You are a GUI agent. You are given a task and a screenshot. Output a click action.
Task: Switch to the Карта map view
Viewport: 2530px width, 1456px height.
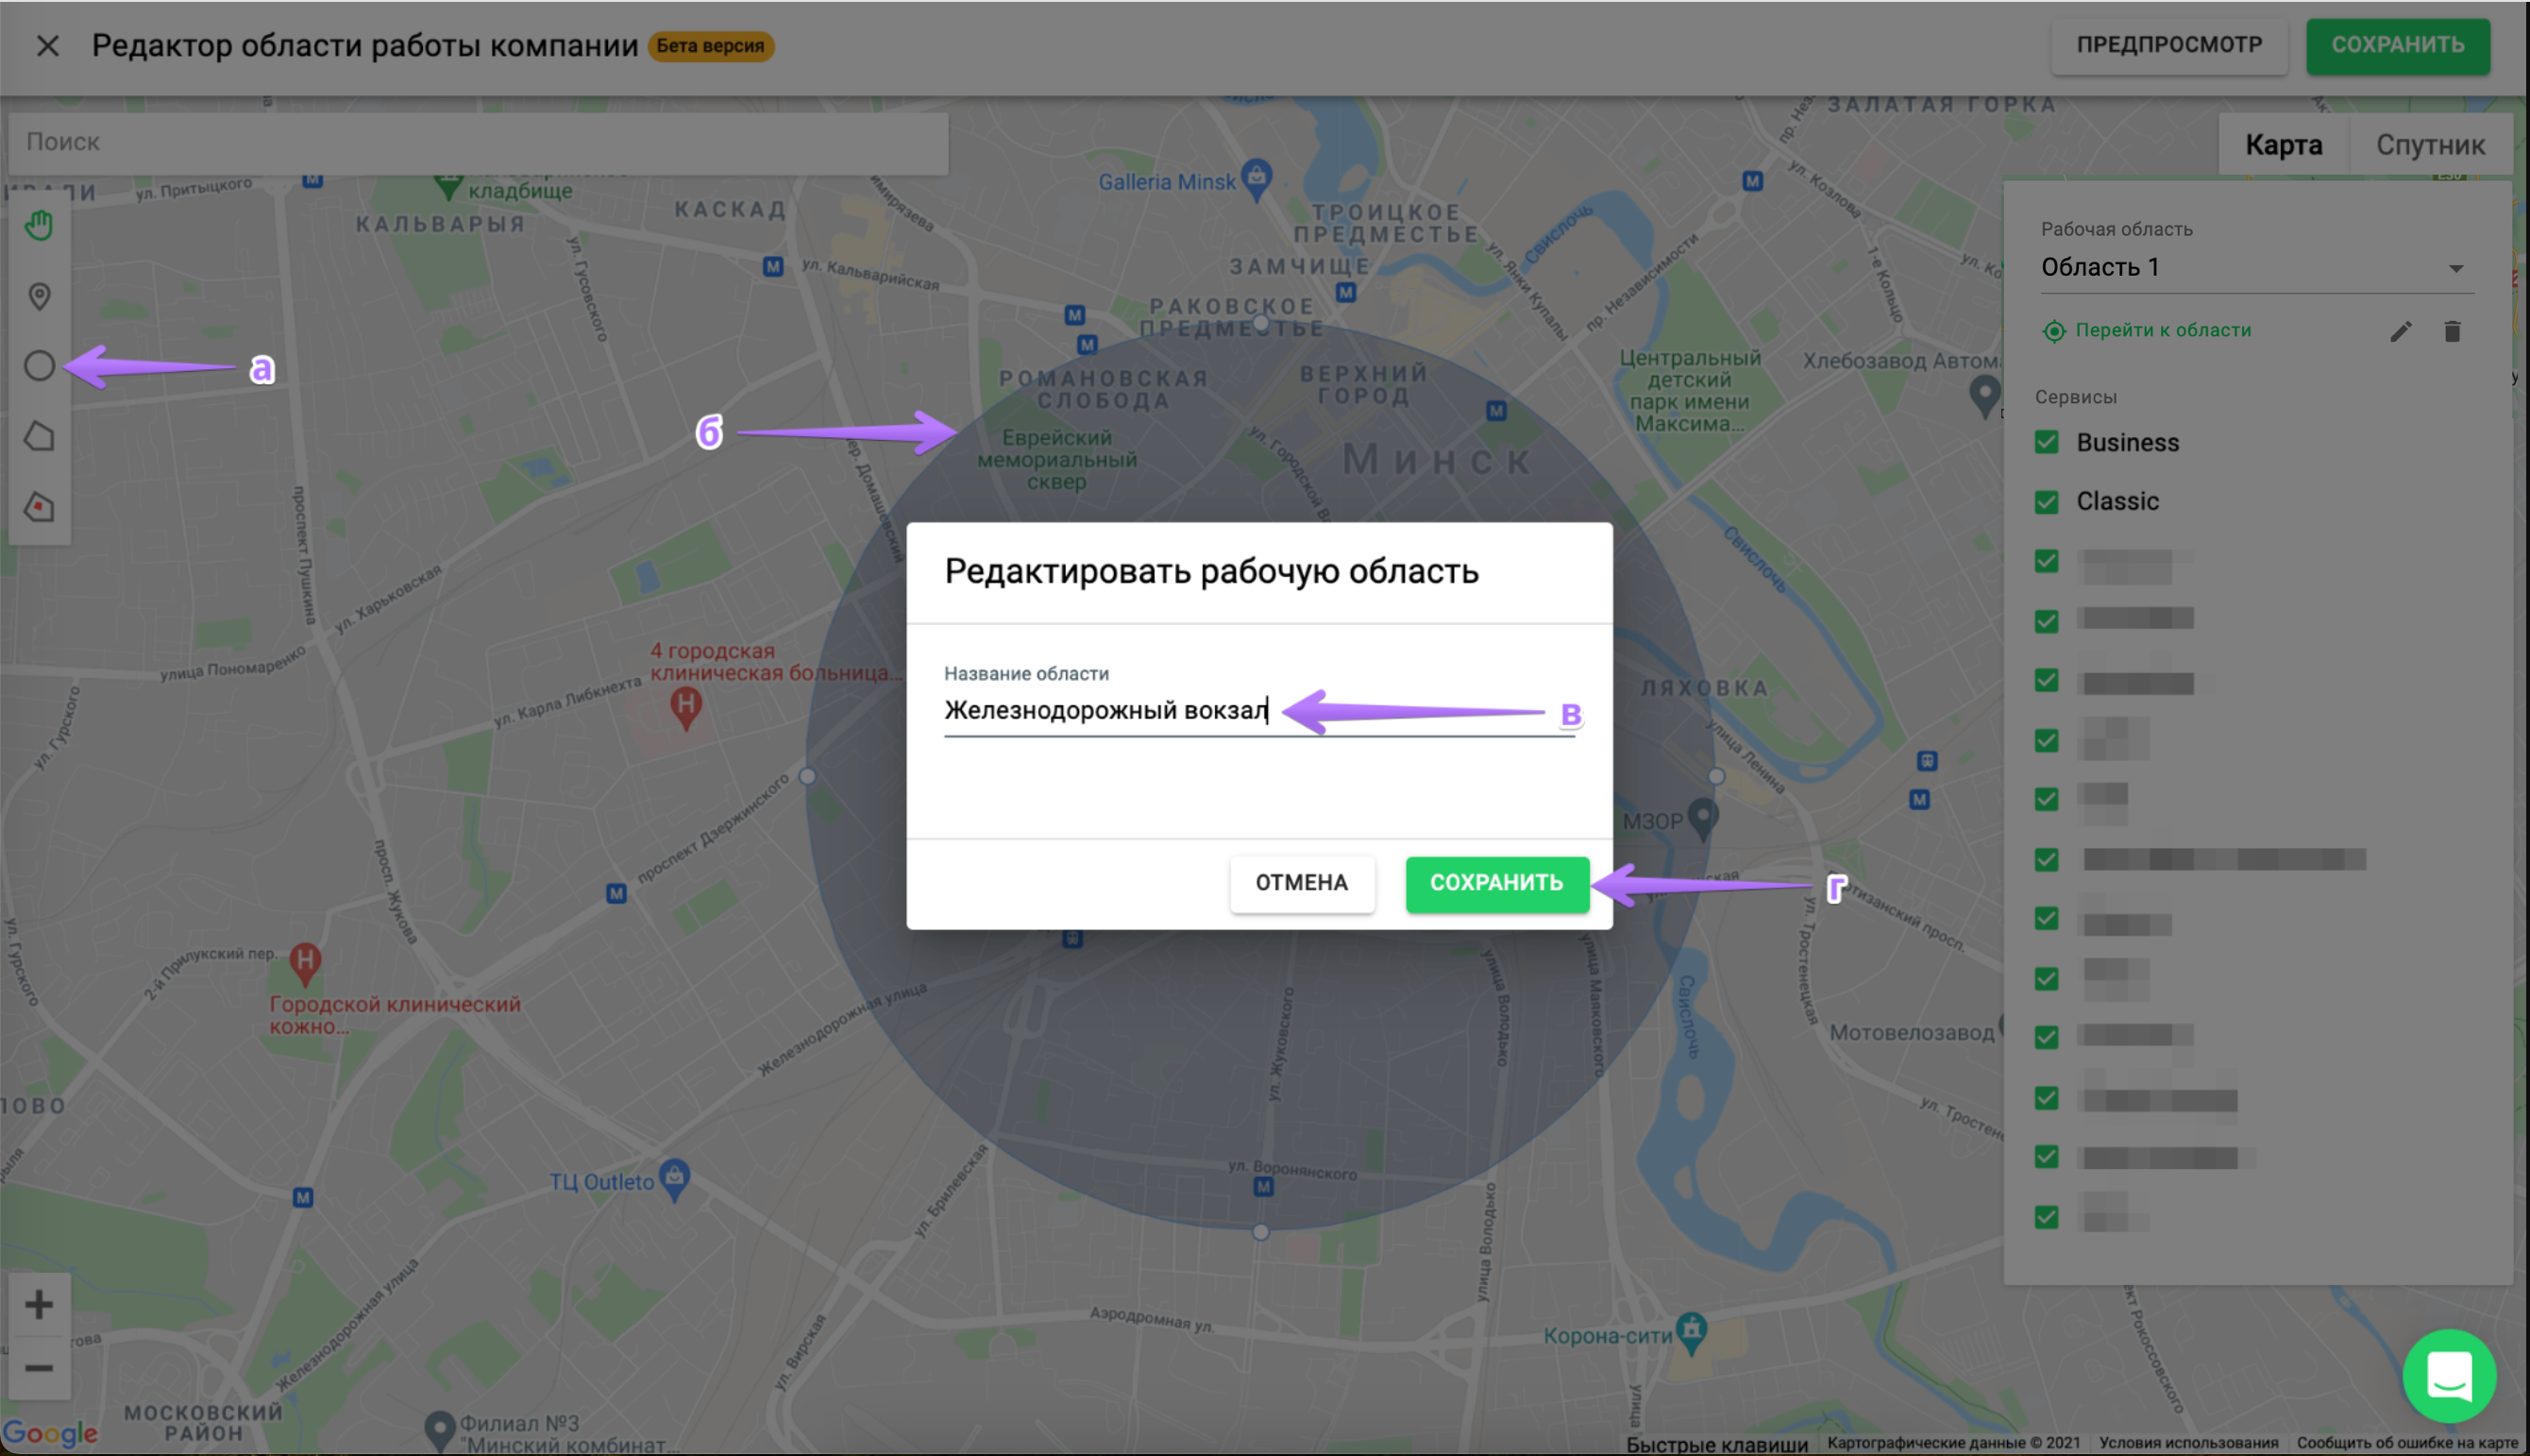point(2283,145)
